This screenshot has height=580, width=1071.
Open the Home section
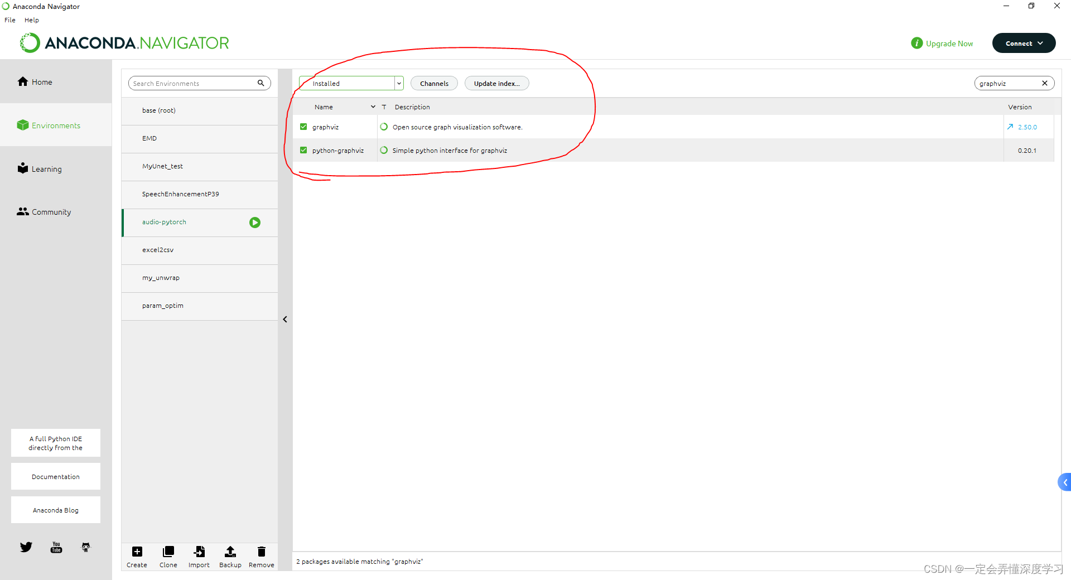click(x=35, y=82)
